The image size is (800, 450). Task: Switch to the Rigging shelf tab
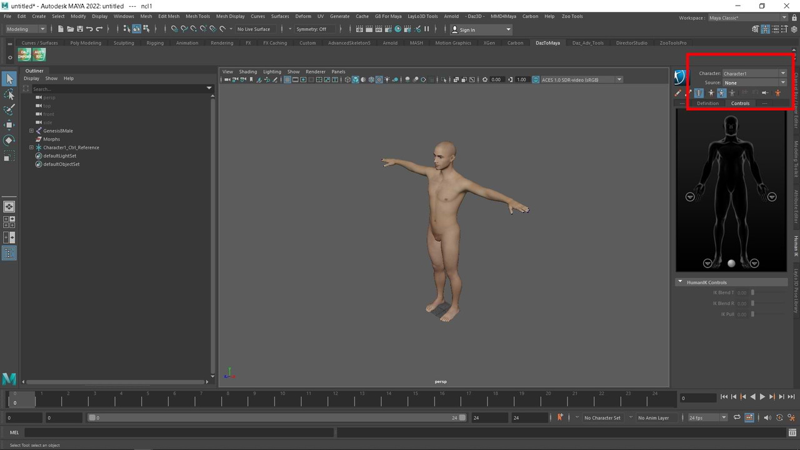click(x=155, y=43)
